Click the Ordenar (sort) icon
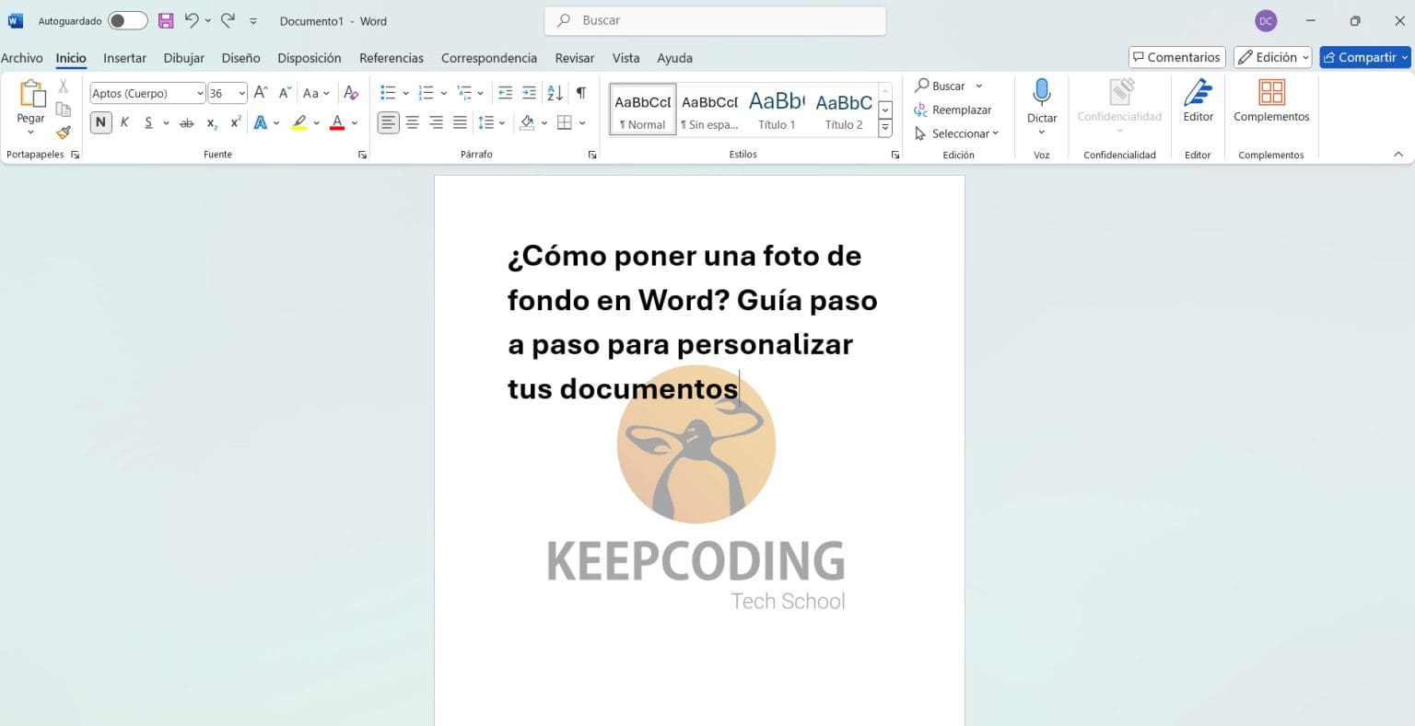The image size is (1415, 726). point(554,92)
